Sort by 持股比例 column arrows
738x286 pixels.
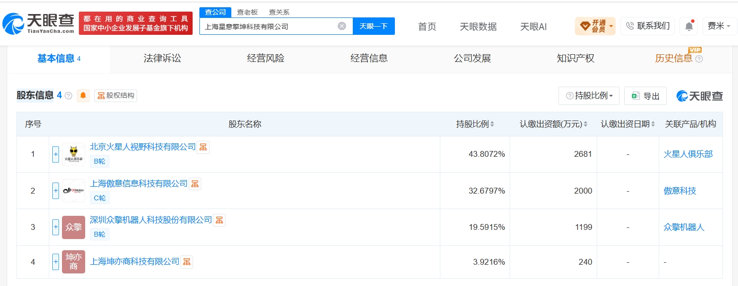pyautogui.click(x=492, y=124)
